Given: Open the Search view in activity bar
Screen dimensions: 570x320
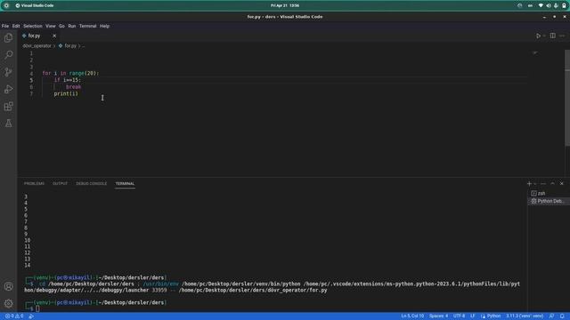Looking at the screenshot, I should coord(8,55).
